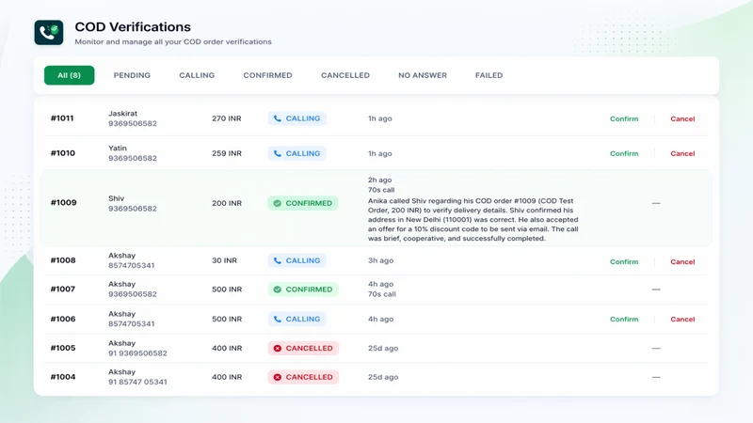Click the phone icon in #1011 CALLING badge
This screenshot has width=753, height=423.
277,118
